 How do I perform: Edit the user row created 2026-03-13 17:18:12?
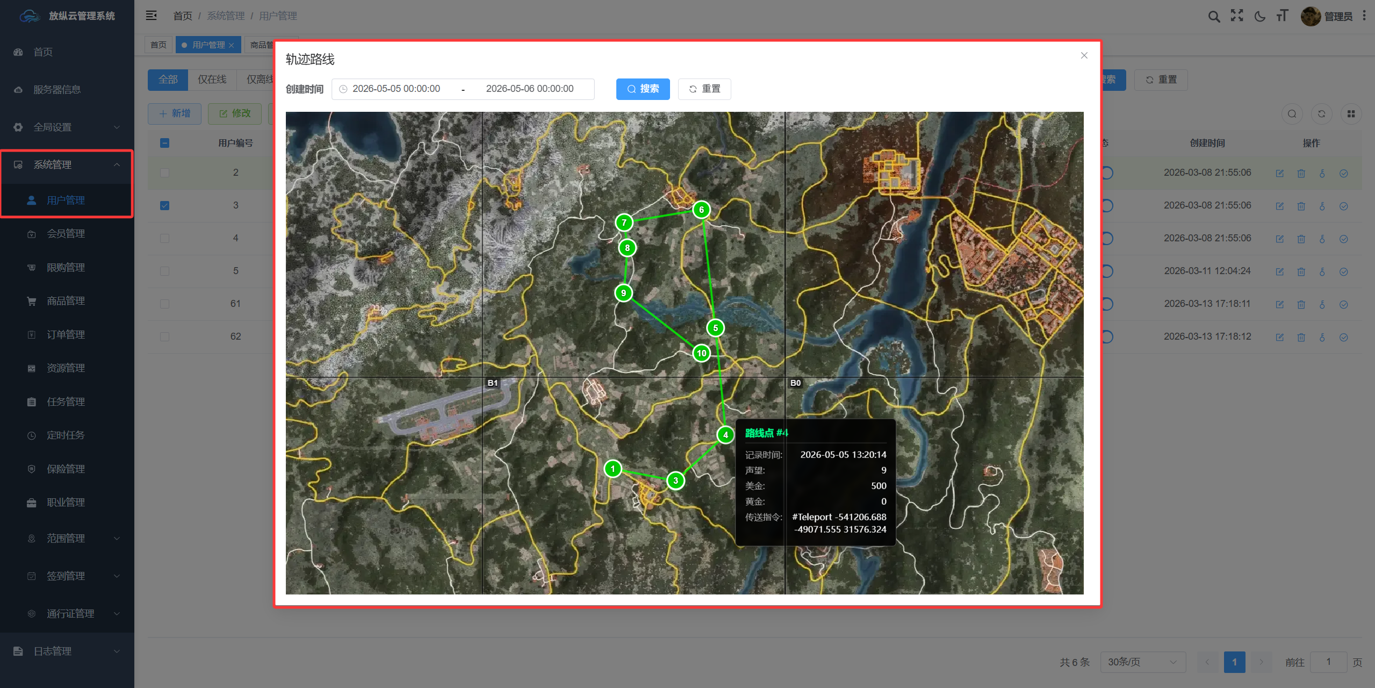click(x=1280, y=338)
